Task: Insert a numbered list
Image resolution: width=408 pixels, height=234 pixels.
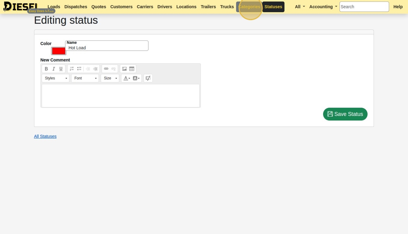Action: coord(72,69)
